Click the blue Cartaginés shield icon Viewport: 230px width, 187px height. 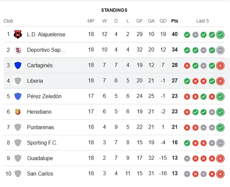[x=17, y=65]
